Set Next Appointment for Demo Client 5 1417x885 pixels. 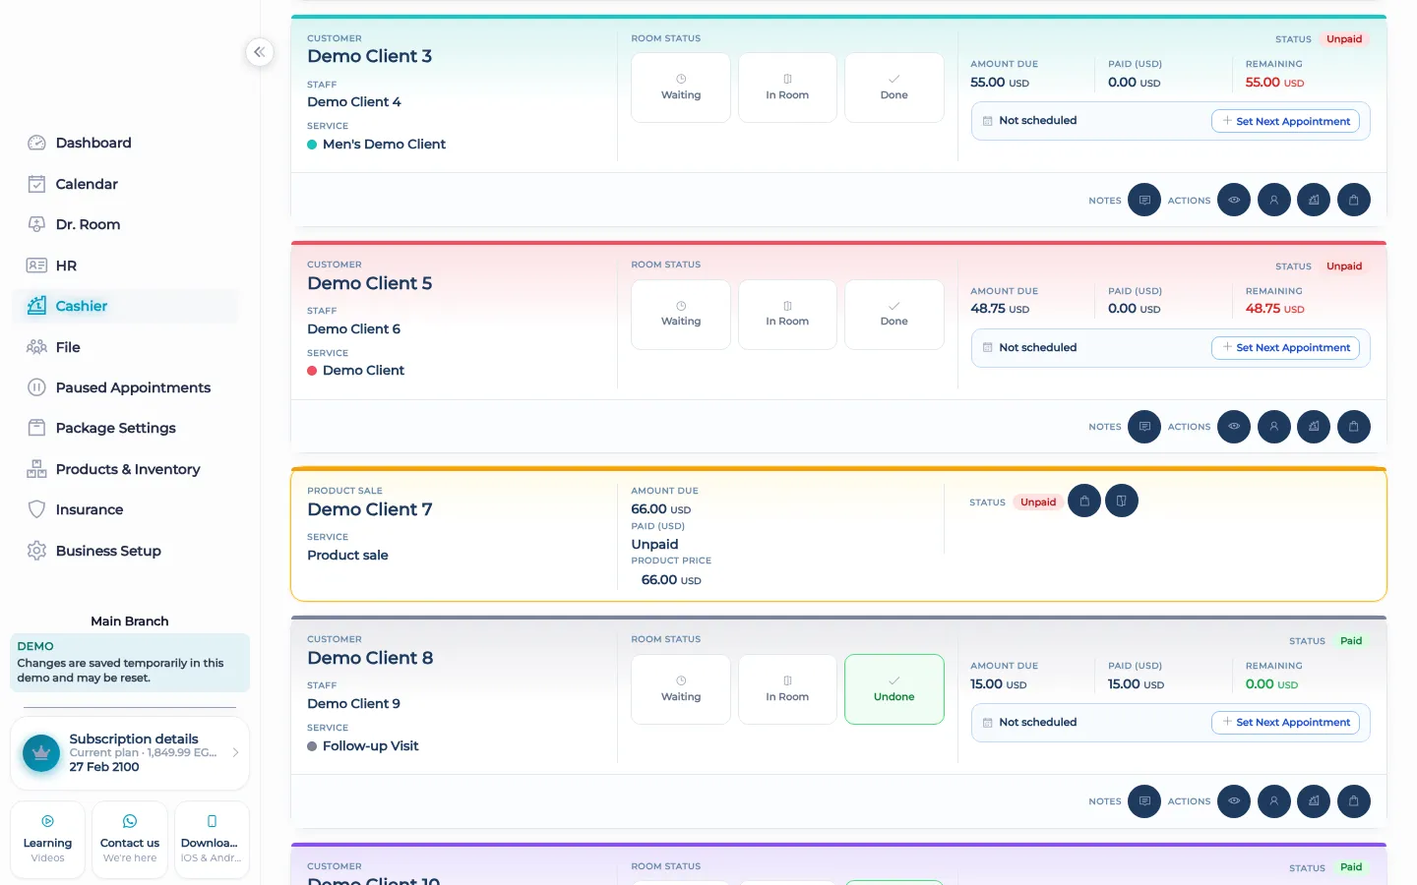(x=1285, y=347)
